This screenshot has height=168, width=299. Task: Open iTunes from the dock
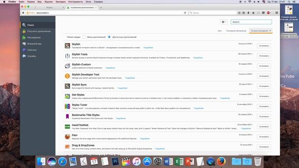[x=136, y=161]
